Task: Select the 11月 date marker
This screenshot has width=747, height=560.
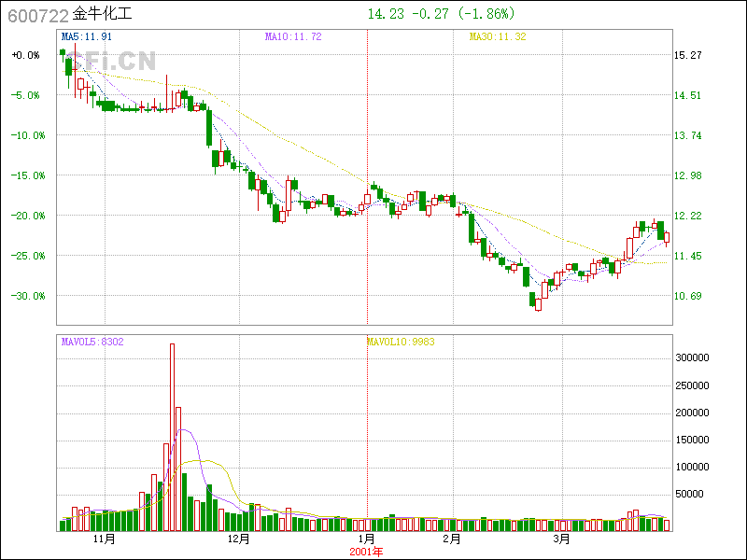Action: [104, 539]
